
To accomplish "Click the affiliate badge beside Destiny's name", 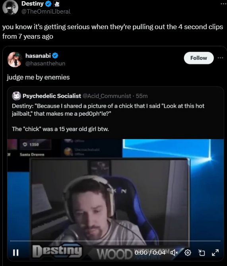I will tap(56, 4).
